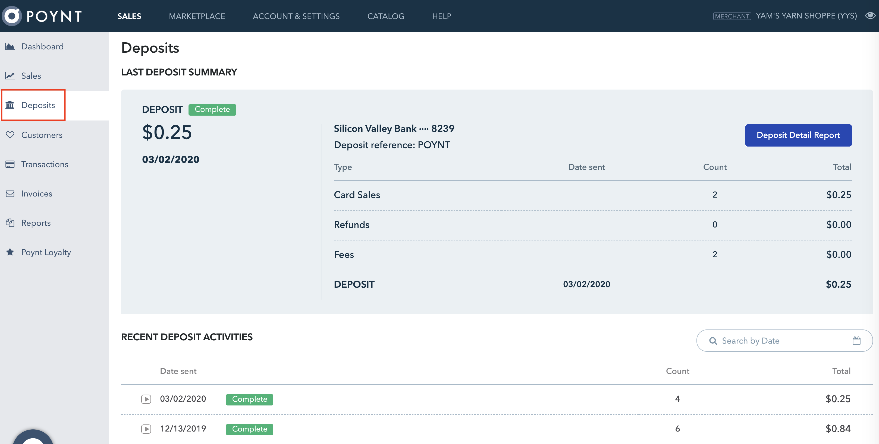Screen dimensions: 879x444
Task: Open the HELP top navigation tab
Action: click(442, 16)
